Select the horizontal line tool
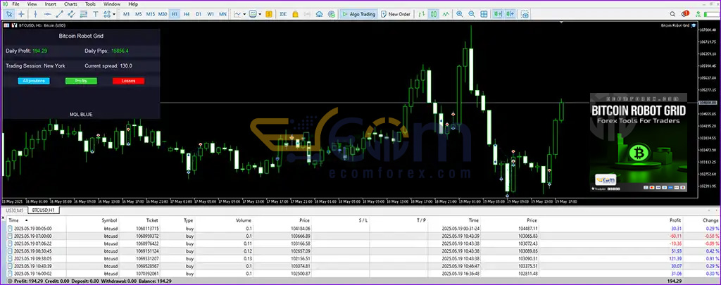 coord(47,14)
